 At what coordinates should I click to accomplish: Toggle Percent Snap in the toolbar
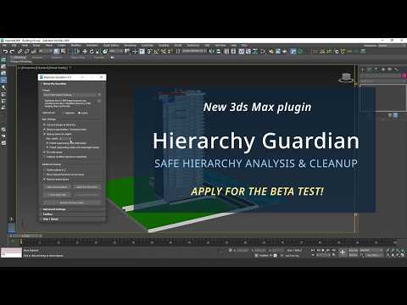tap(163, 52)
